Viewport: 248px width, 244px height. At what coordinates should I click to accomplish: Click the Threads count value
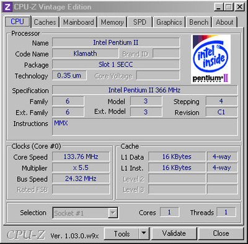click(x=226, y=212)
